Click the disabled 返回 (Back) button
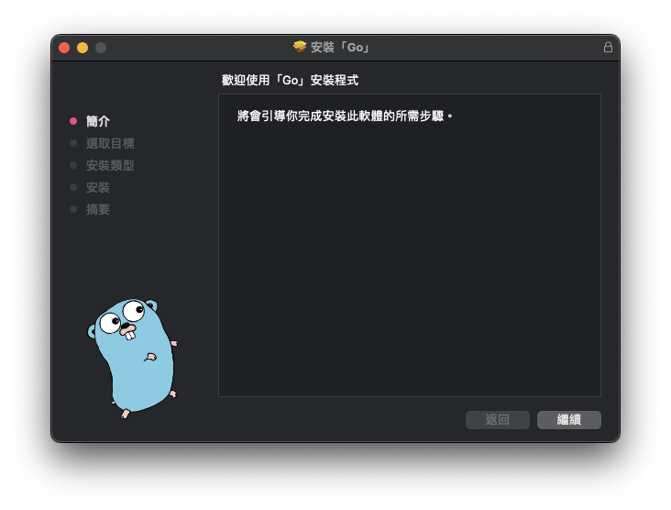The width and height of the screenshot is (671, 510). [x=497, y=419]
